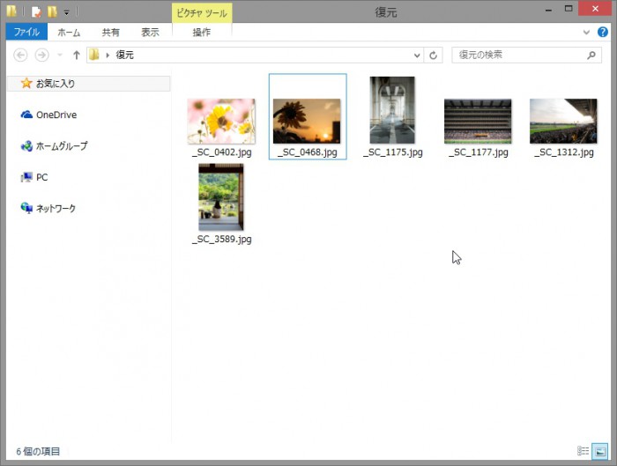Click the OneDrive cloud icon
This screenshot has width=617, height=466.
[26, 115]
